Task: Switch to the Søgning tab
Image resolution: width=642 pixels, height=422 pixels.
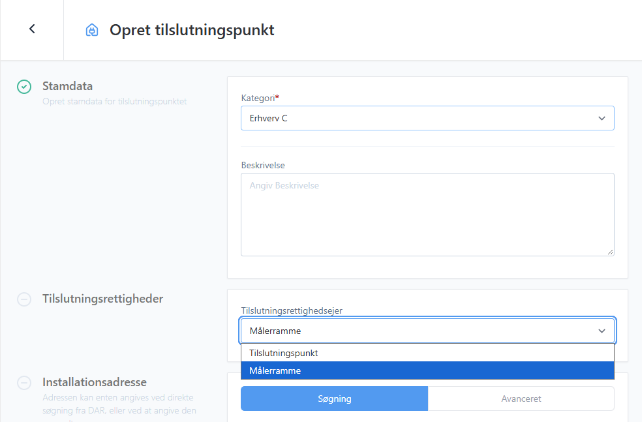Action: 335,399
